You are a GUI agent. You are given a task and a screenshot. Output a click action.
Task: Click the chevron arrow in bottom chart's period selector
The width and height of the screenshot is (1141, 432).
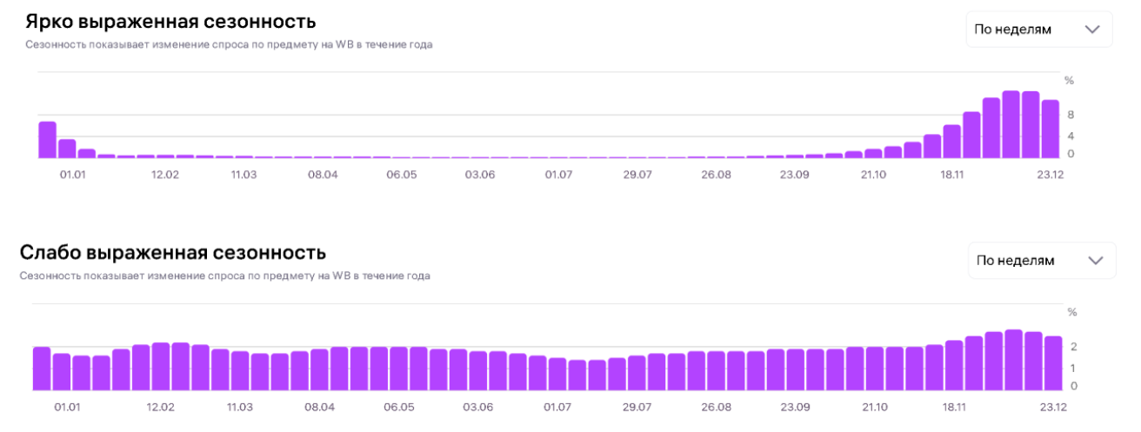click(x=1096, y=261)
